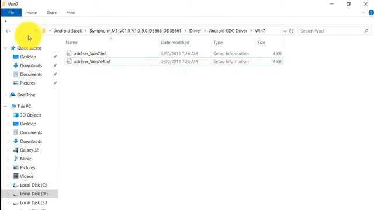Expand the ribbon with the chevron
This screenshot has width=374, height=210.
tap(363, 13)
